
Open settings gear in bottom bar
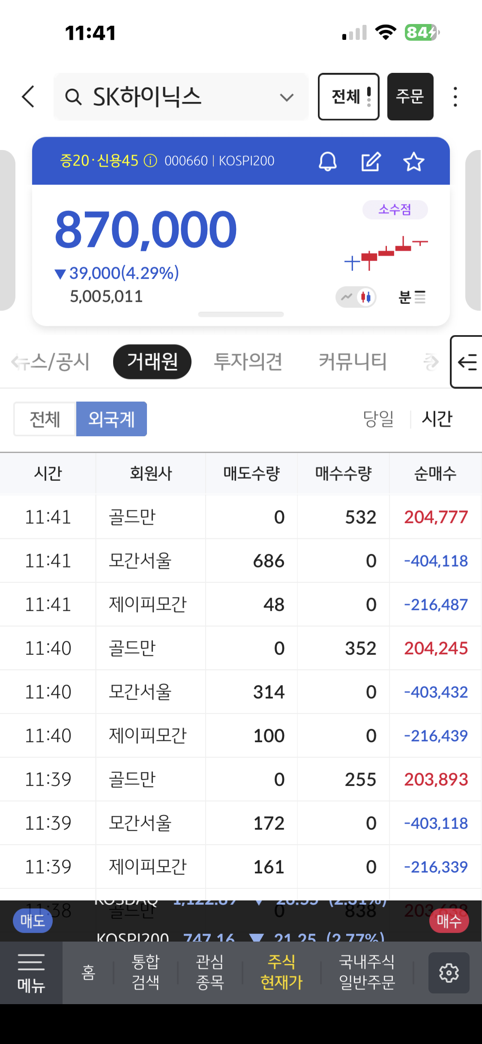pyautogui.click(x=449, y=973)
